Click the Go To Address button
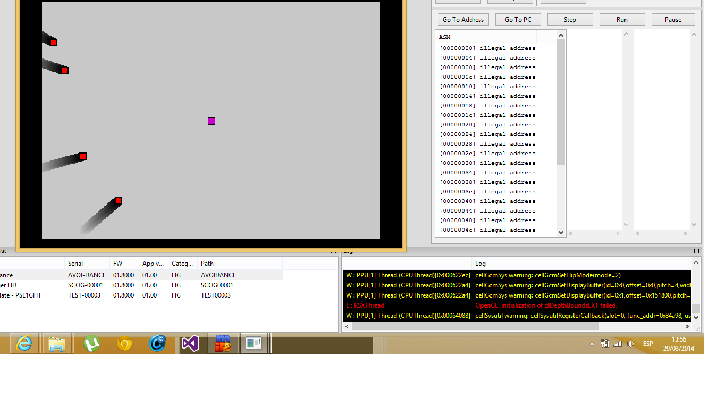This screenshot has width=726, height=408. tap(463, 20)
